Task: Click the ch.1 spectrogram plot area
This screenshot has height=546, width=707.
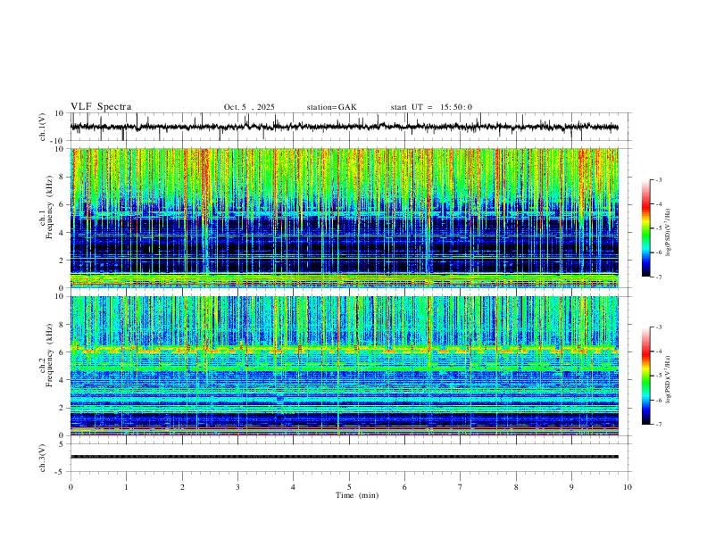Action: 345,218
